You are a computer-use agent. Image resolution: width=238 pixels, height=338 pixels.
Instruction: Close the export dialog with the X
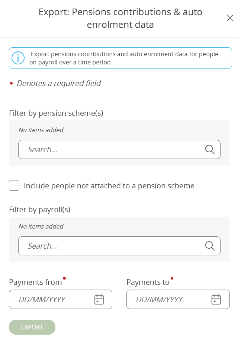click(230, 18)
